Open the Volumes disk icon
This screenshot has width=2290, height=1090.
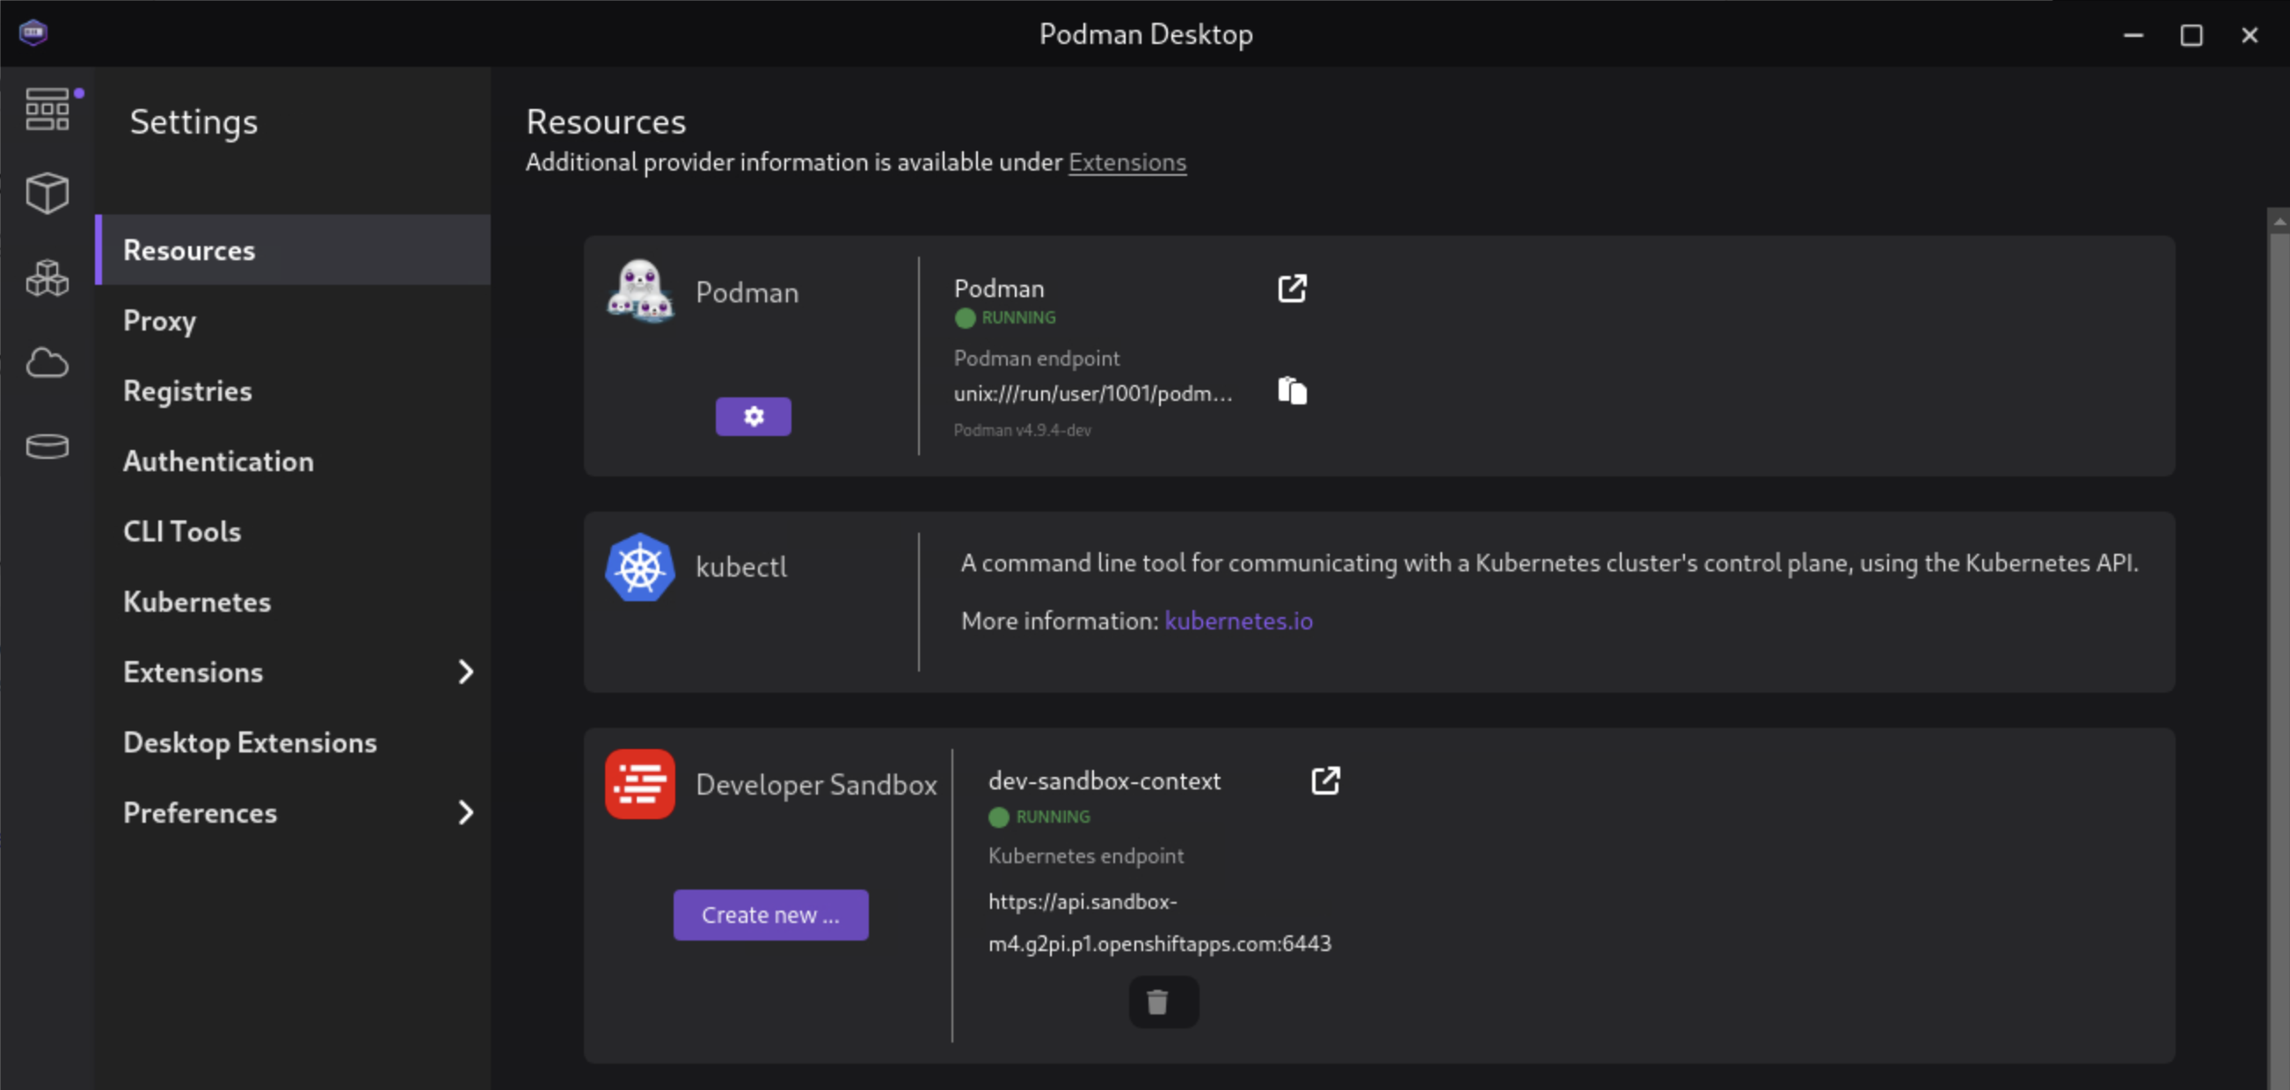pos(47,446)
